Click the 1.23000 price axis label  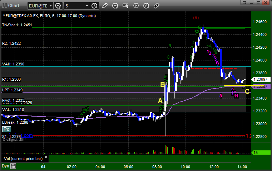click(260, 124)
